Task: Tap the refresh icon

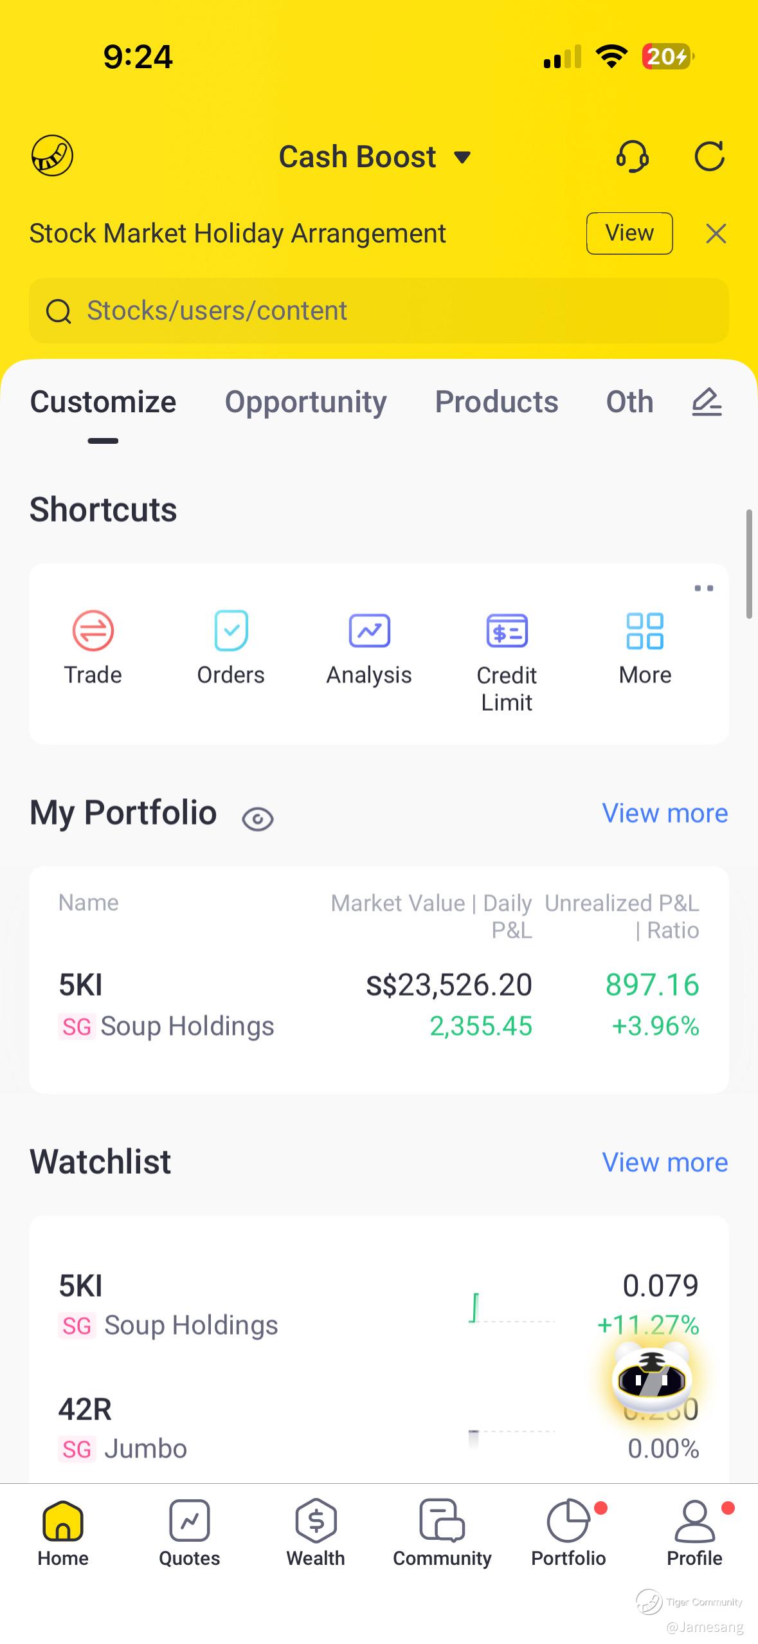Action: click(709, 156)
